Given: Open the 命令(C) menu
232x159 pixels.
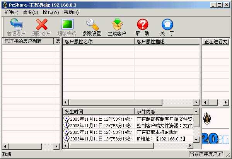Looking at the screenshot, I should coord(31,12).
